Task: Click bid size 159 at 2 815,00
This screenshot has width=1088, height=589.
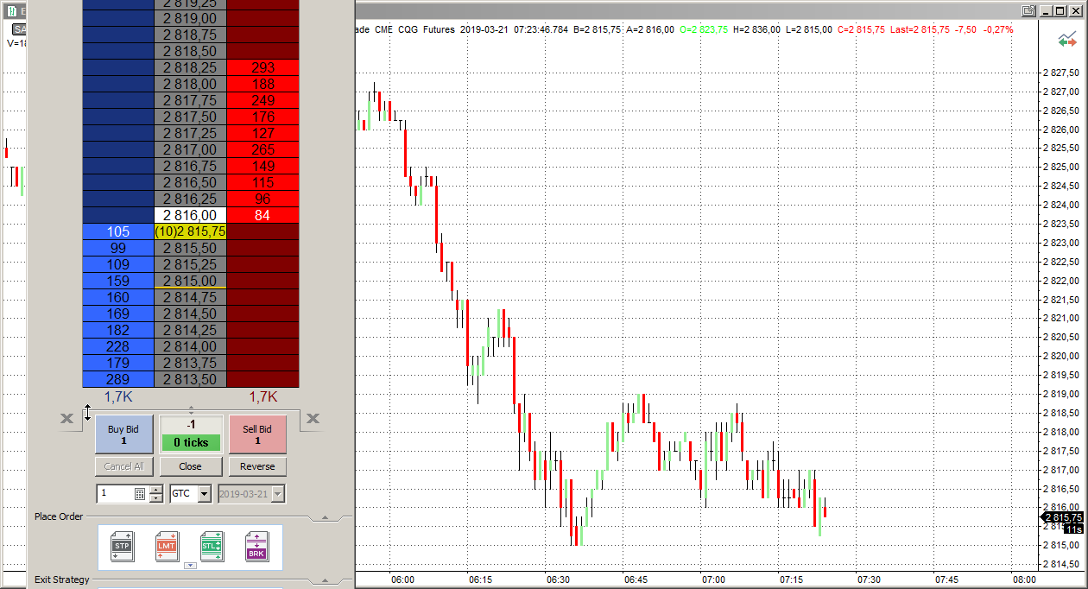Action: click(118, 281)
